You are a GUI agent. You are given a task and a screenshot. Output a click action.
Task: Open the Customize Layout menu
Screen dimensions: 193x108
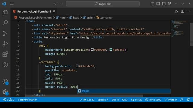pos(169,4)
